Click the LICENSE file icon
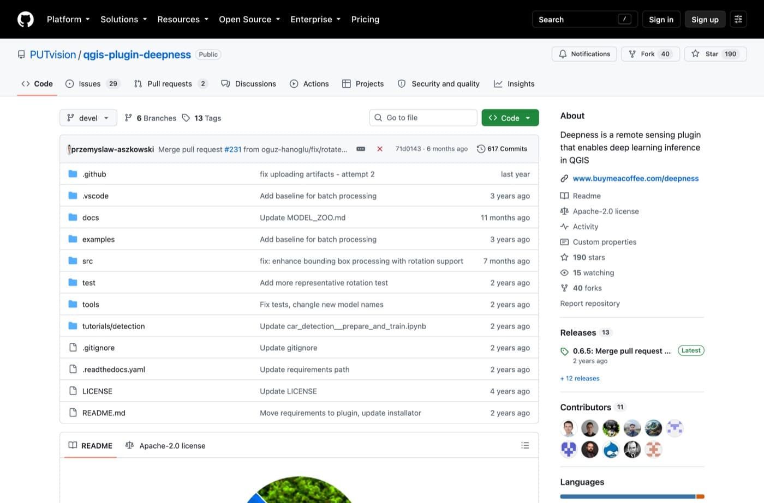The height and width of the screenshot is (503, 764). click(73, 391)
